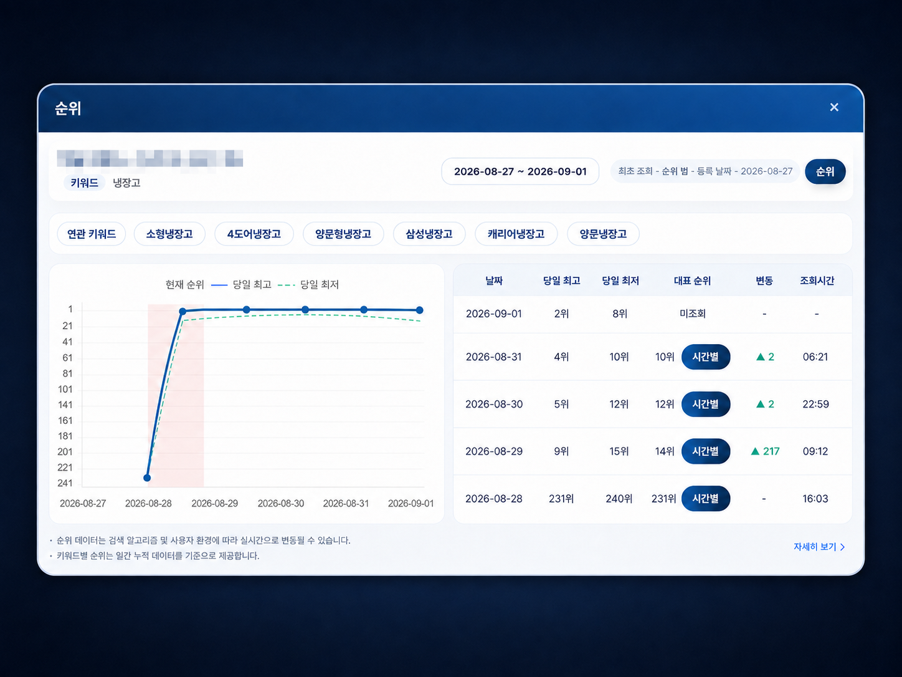Viewport: 902px width, 677px height.
Task: Click the 대표 순위 column header
Action: 692,281
